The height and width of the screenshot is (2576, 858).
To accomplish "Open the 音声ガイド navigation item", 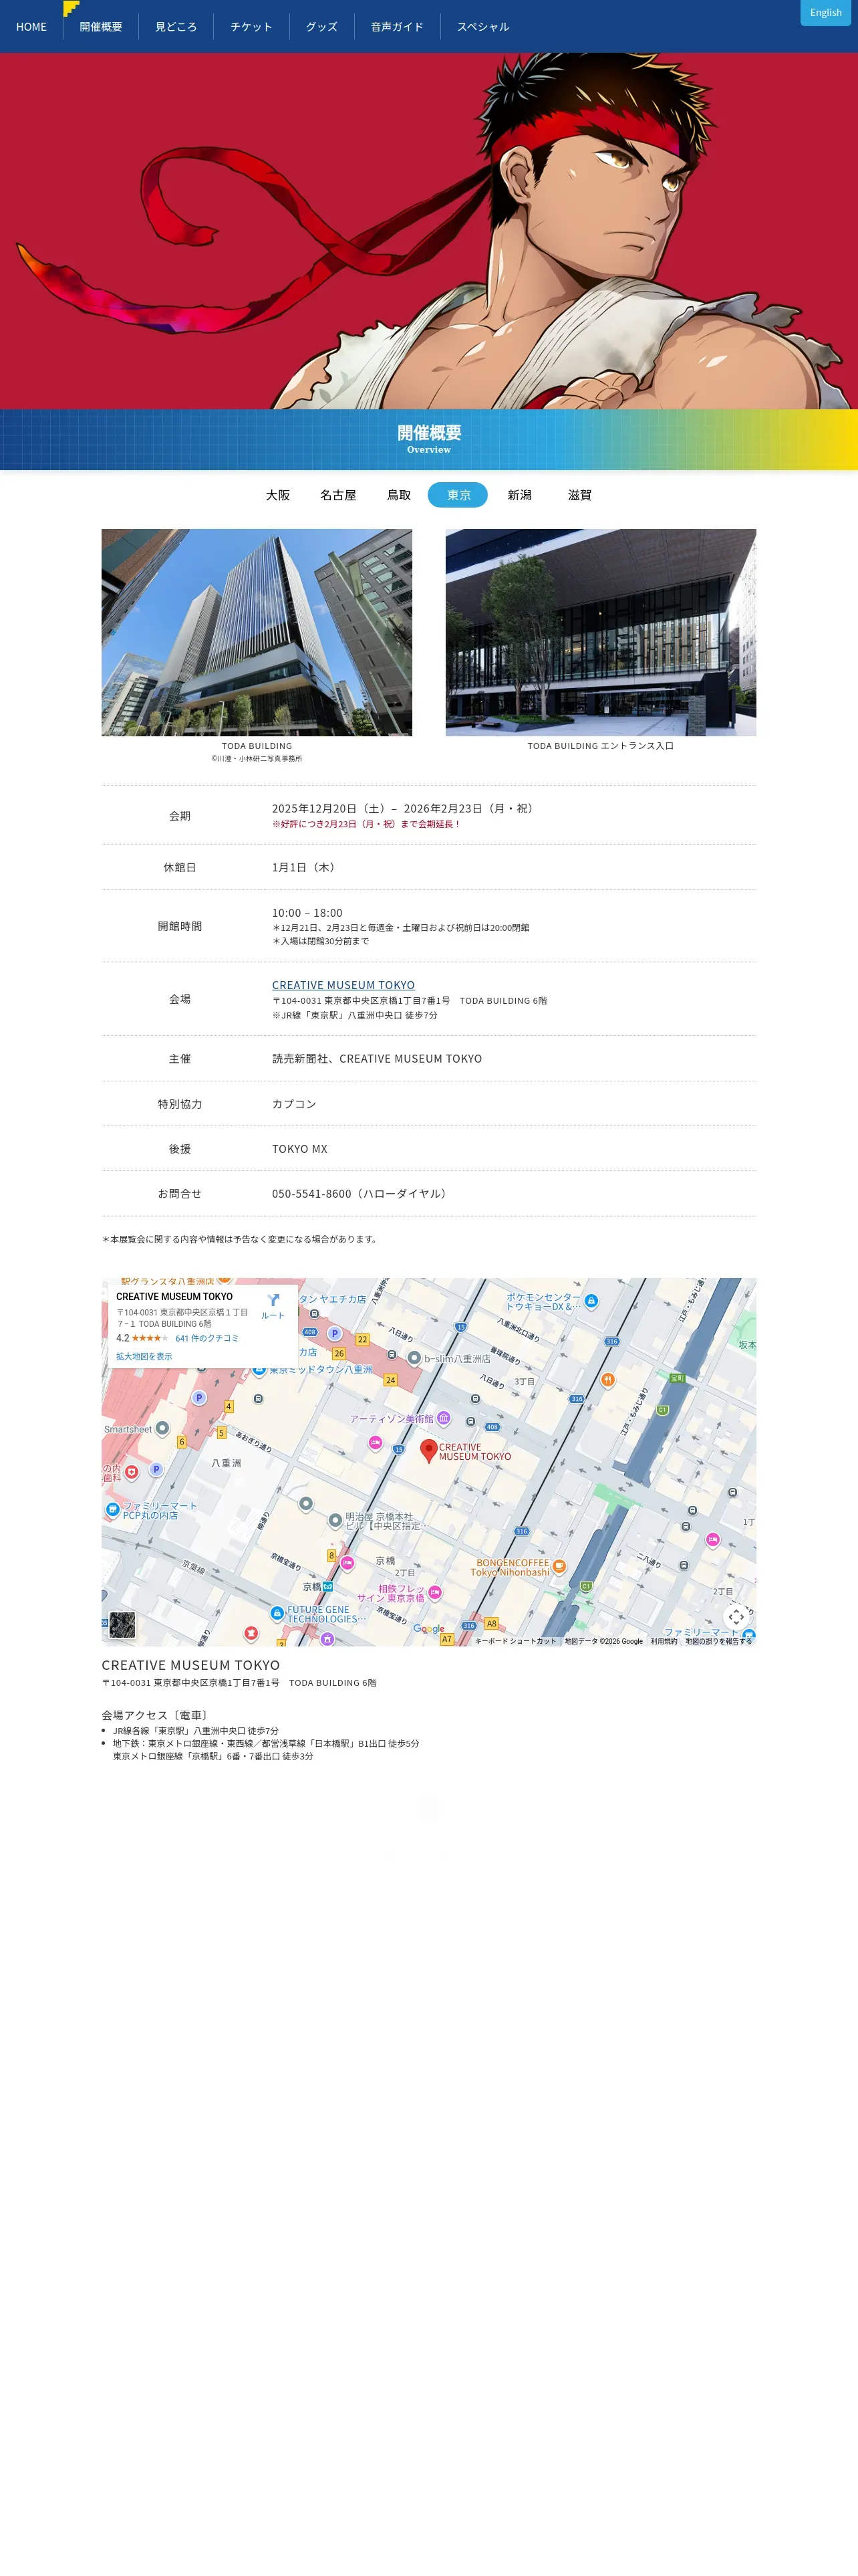I will 398,27.
